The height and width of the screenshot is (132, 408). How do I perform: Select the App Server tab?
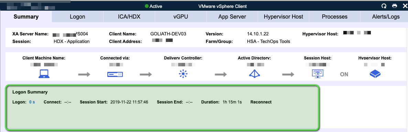[x=232, y=16]
